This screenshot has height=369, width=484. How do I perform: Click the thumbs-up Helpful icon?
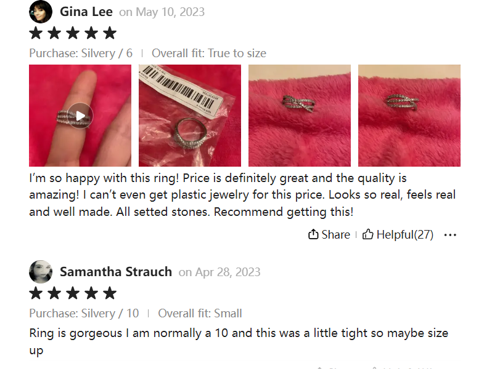368,234
